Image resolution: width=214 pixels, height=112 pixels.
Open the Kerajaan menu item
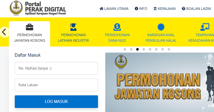tap(164, 9)
